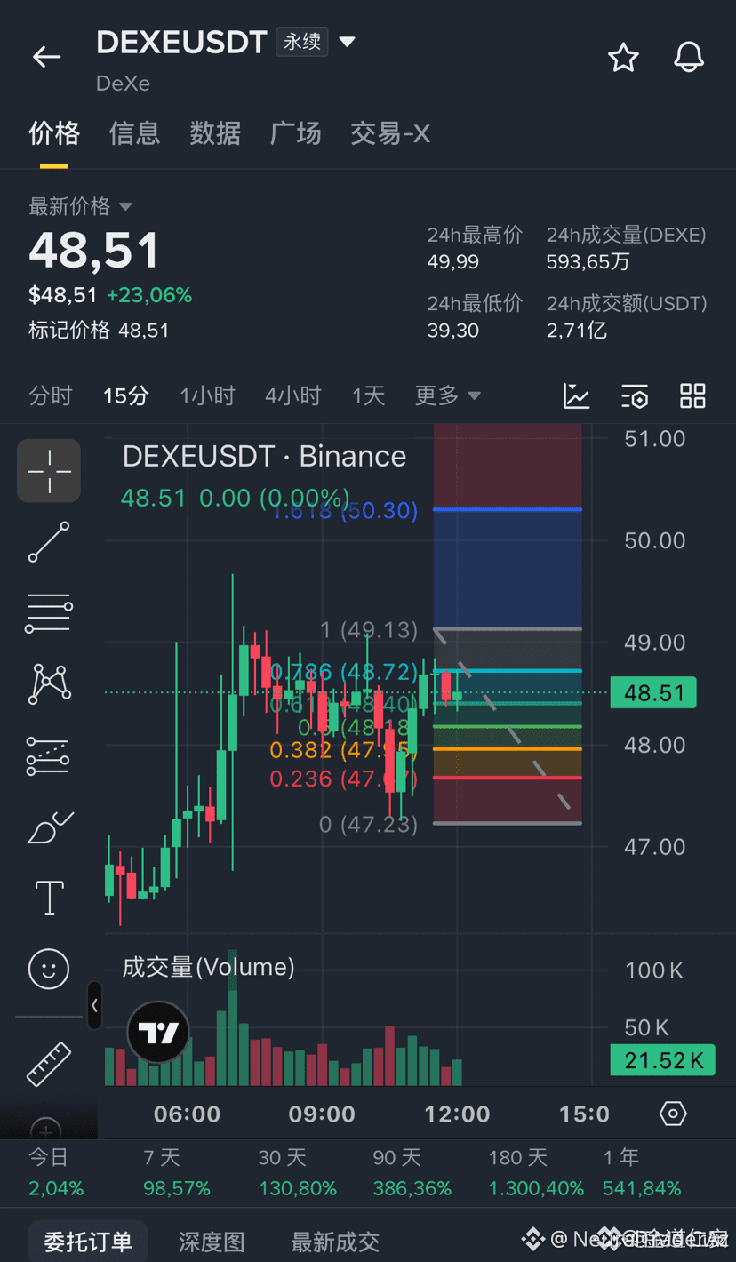Open the 更多 timeframe dropdown
Viewport: 736px width, 1262px height.
pyautogui.click(x=448, y=395)
